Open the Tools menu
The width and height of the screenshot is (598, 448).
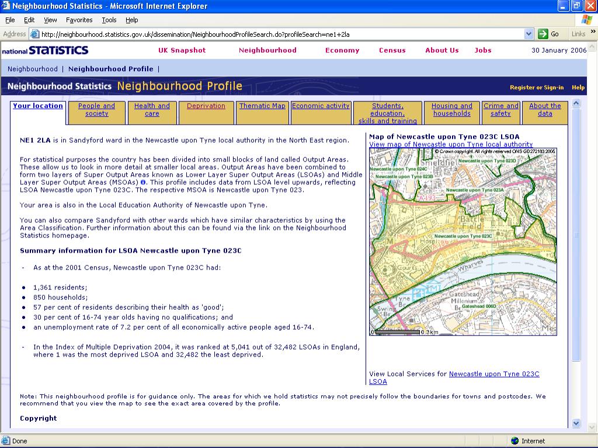point(109,20)
